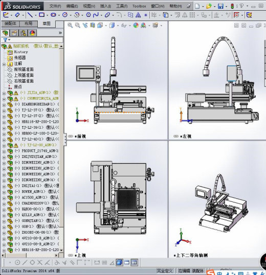Click the Zoom to Fit icon
The image size is (266, 275).
point(70,25)
